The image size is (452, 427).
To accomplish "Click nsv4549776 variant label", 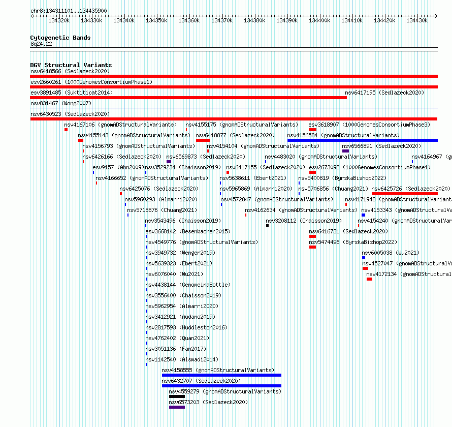I will coord(202,242).
